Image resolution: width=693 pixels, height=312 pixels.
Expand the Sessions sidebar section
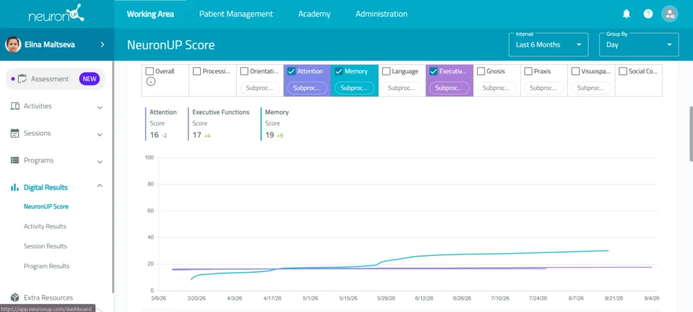click(100, 135)
